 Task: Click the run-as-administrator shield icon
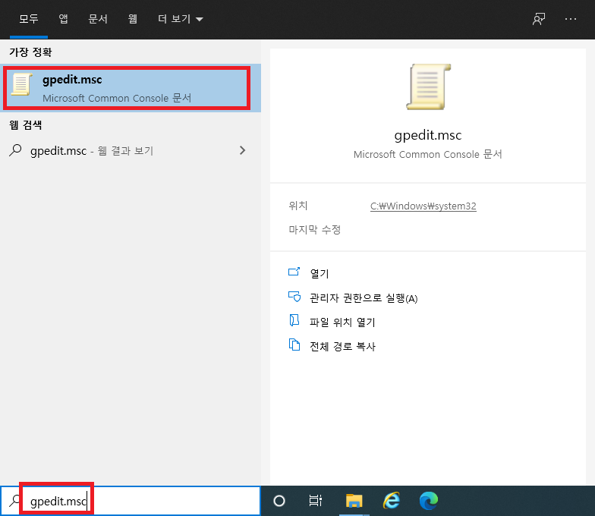pyautogui.click(x=294, y=296)
